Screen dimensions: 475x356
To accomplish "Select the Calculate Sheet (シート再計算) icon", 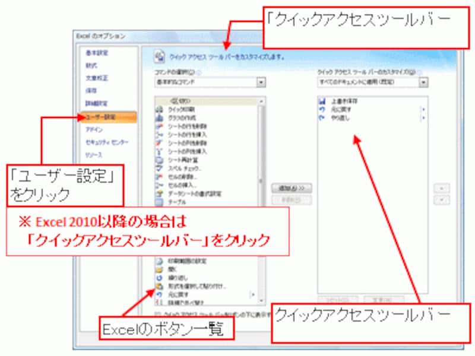I will pos(159,160).
